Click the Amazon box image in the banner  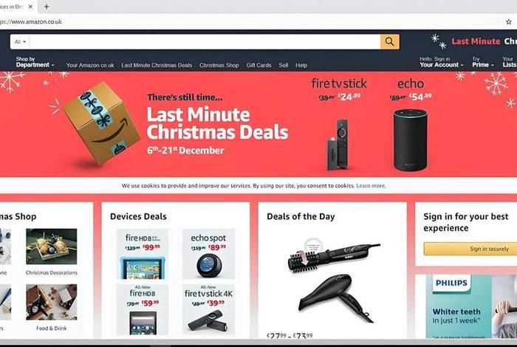100,123
